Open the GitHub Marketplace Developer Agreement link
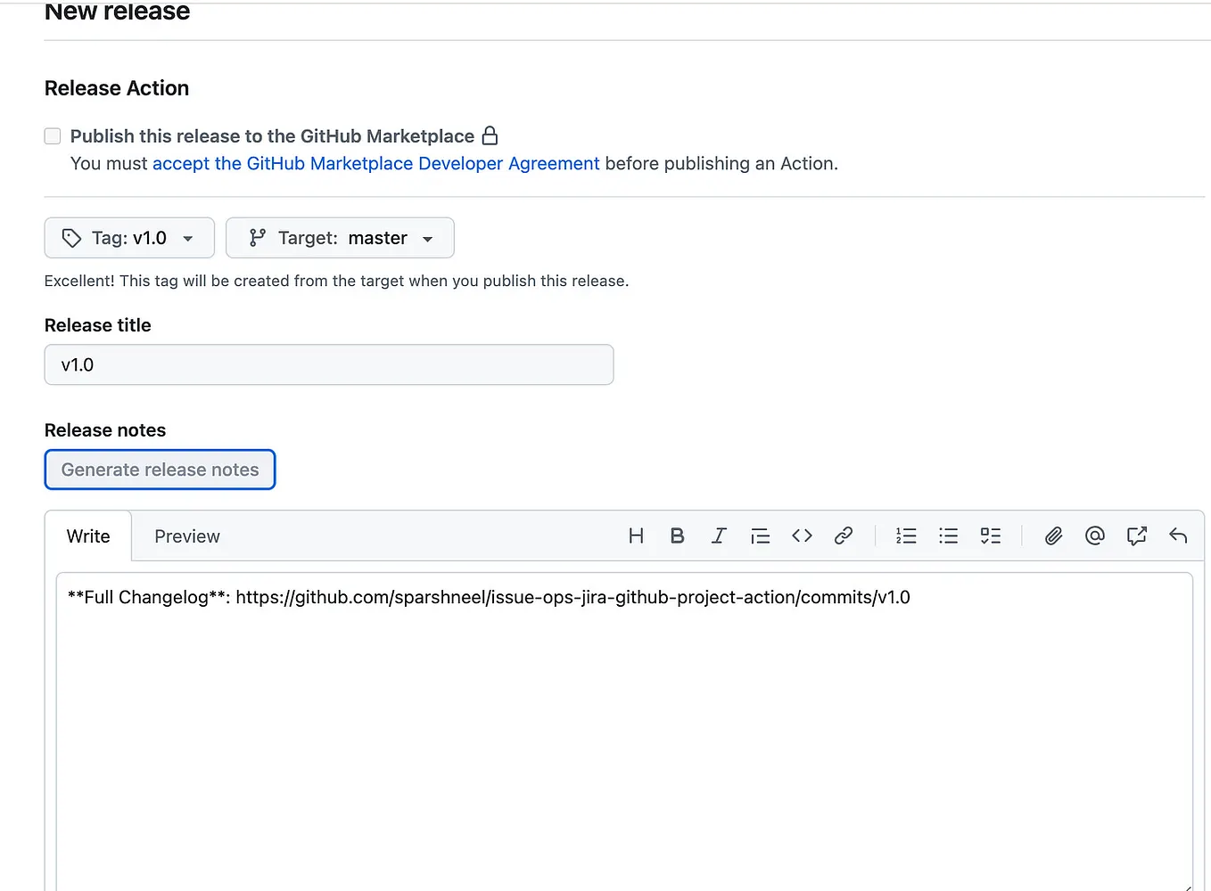The height and width of the screenshot is (891, 1211). point(375,163)
